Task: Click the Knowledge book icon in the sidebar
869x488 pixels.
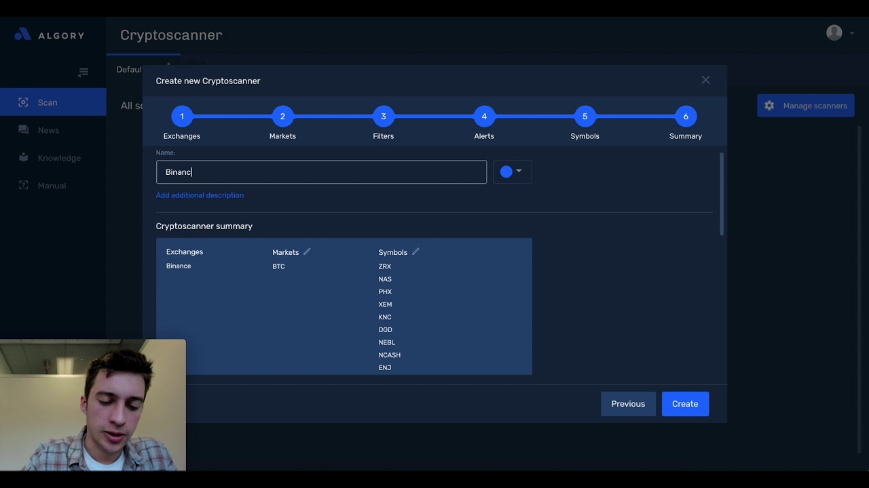Action: pyautogui.click(x=23, y=158)
